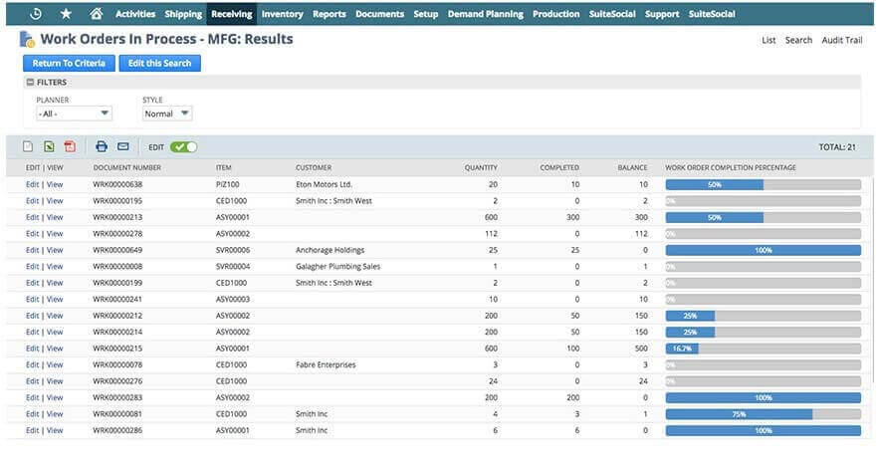Open the Demand Planning menu

coord(486,14)
